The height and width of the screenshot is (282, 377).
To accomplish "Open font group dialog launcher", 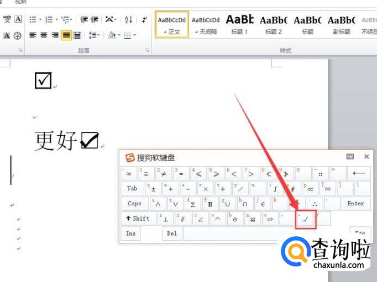I will [20, 50].
